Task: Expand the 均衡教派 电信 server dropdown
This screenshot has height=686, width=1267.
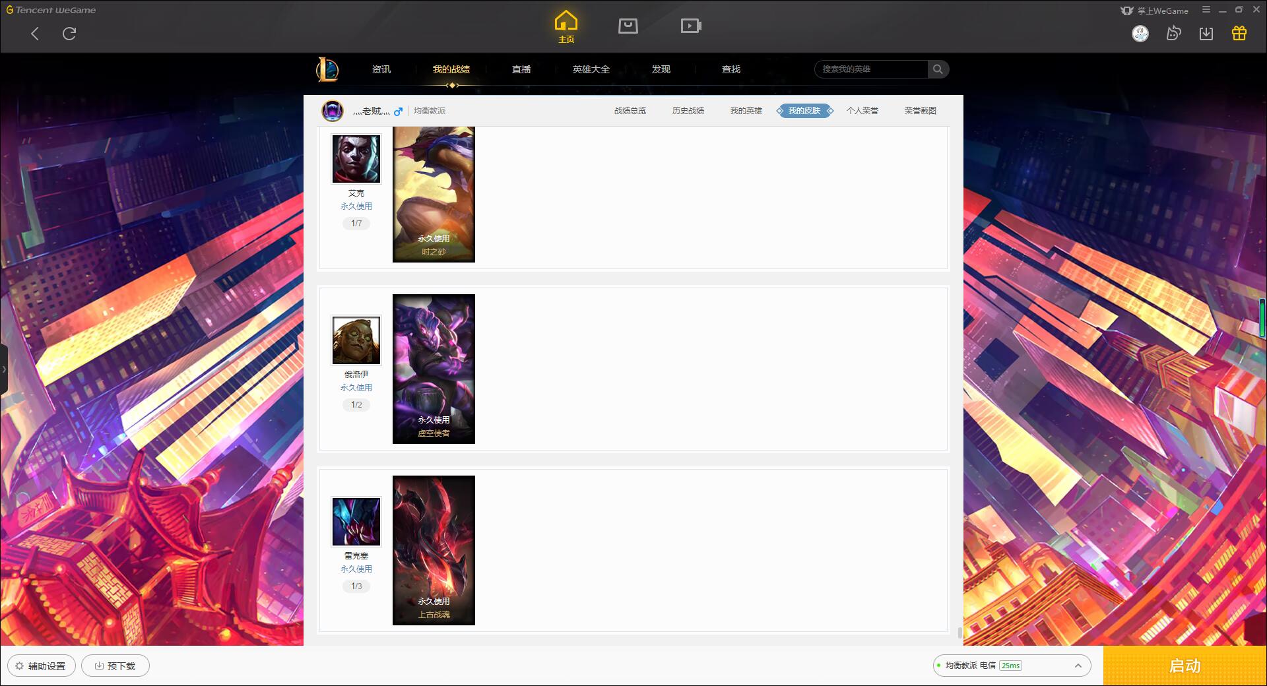Action: (x=1012, y=666)
